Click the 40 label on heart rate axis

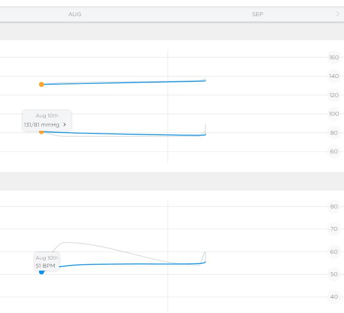334,296
